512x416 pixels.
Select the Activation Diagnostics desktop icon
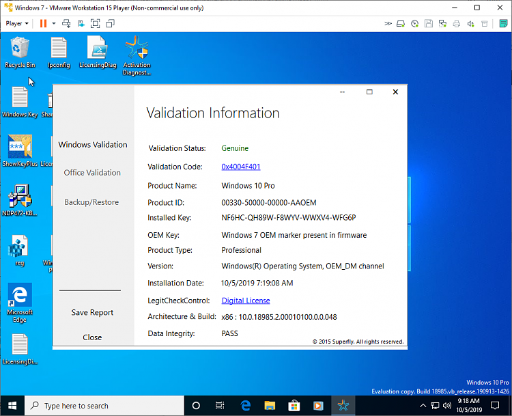coord(137,55)
